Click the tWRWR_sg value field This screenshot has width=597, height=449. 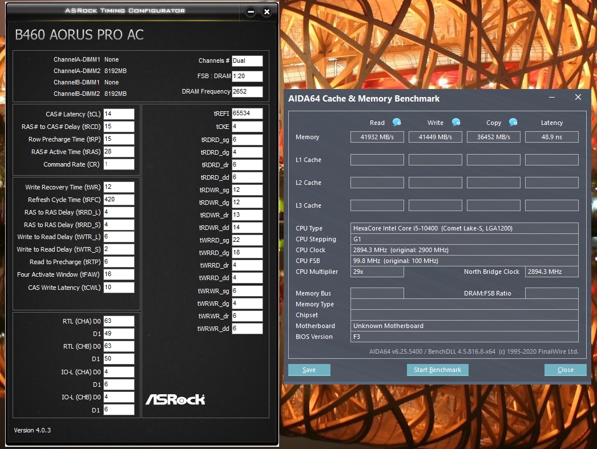point(247,291)
